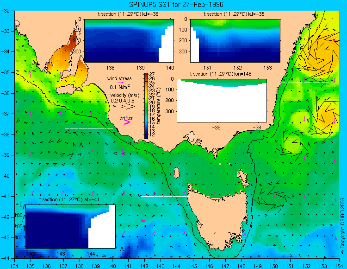Viewport: 347px width, 269px height.
Task: Click the white section line at latitude -41
Action: pyautogui.click(x=165, y=196)
